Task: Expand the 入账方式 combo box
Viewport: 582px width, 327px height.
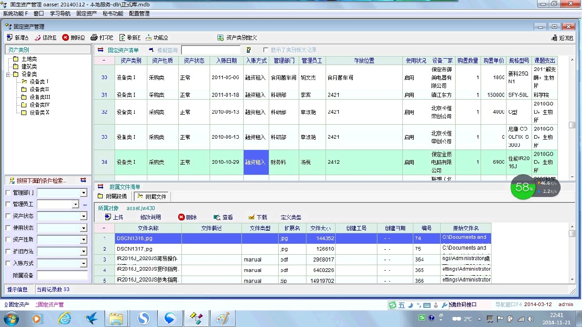Action: [x=83, y=263]
